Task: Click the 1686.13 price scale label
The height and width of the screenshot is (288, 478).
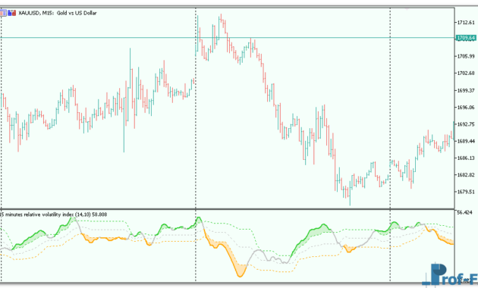Action: [466, 158]
